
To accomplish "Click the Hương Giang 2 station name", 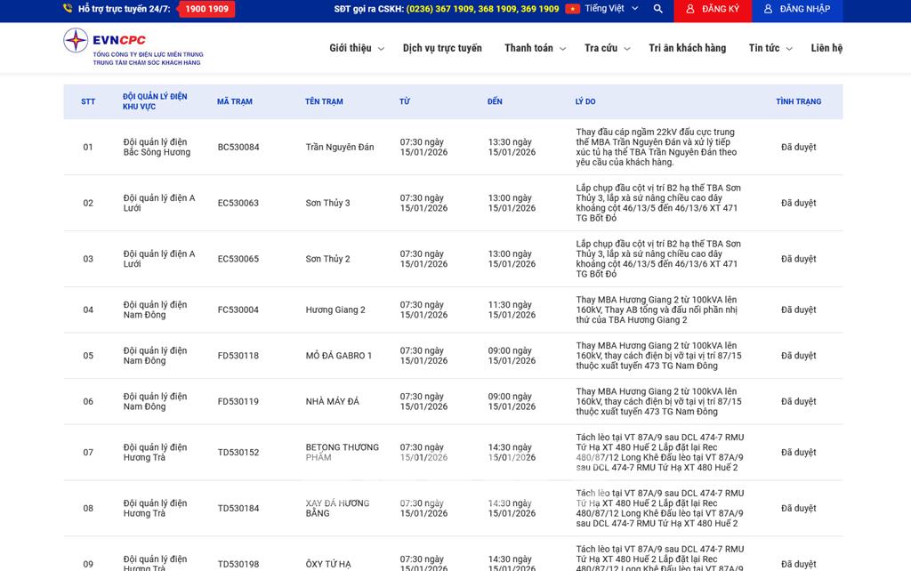I will (335, 310).
